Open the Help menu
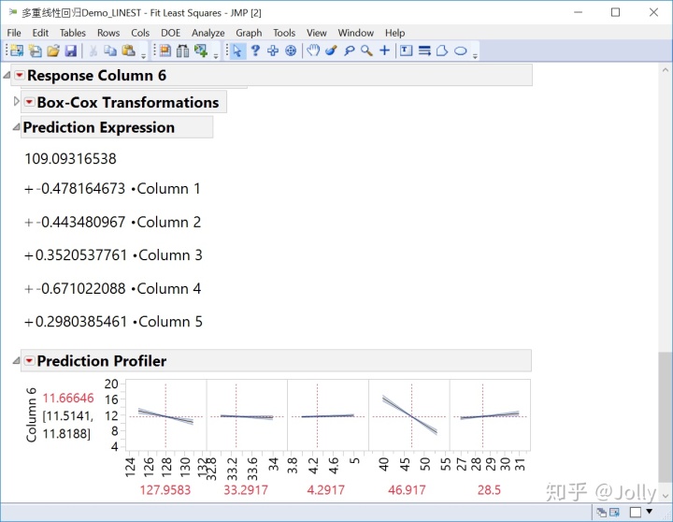 point(394,33)
